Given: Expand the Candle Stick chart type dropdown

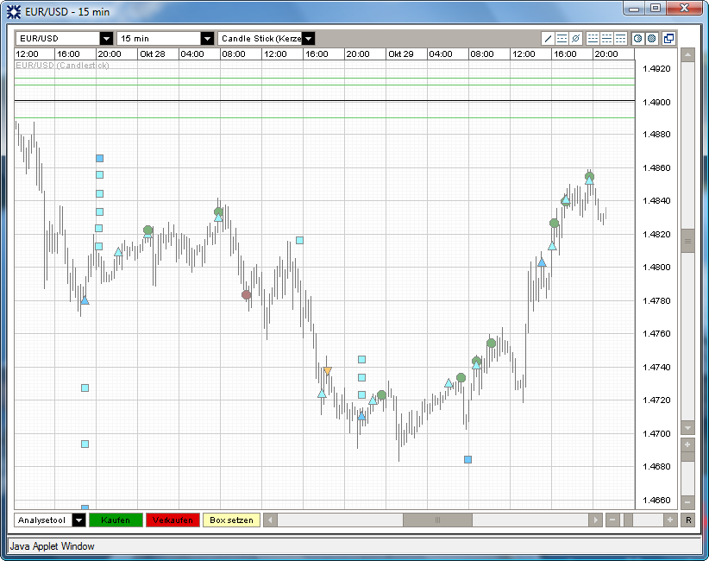Looking at the screenshot, I should point(308,39).
